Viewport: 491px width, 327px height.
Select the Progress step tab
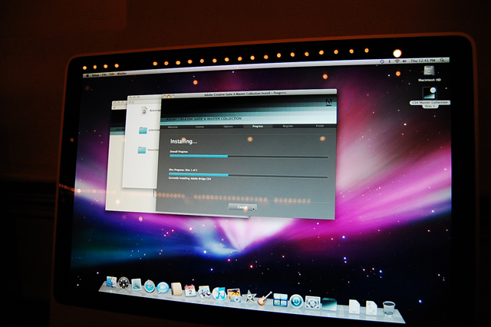257,125
